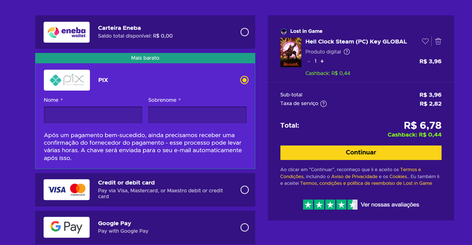This screenshot has width=472, height=245.
Task: Click the Sobrenome input field
Action: pyautogui.click(x=197, y=115)
